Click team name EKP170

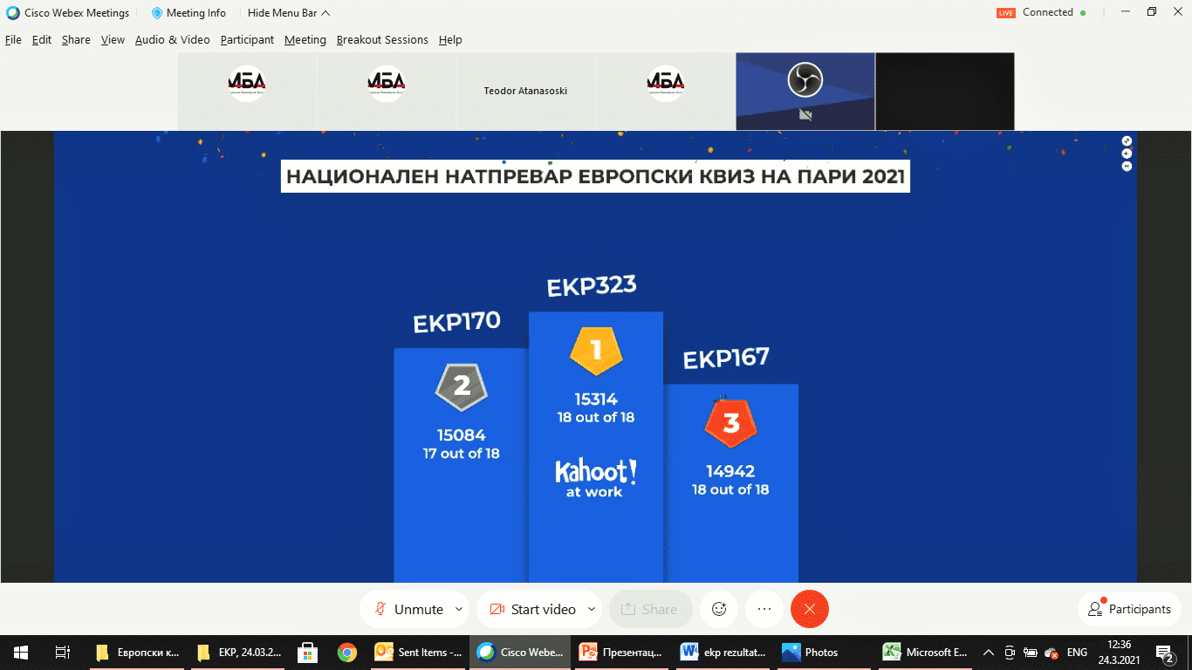pyautogui.click(x=456, y=322)
